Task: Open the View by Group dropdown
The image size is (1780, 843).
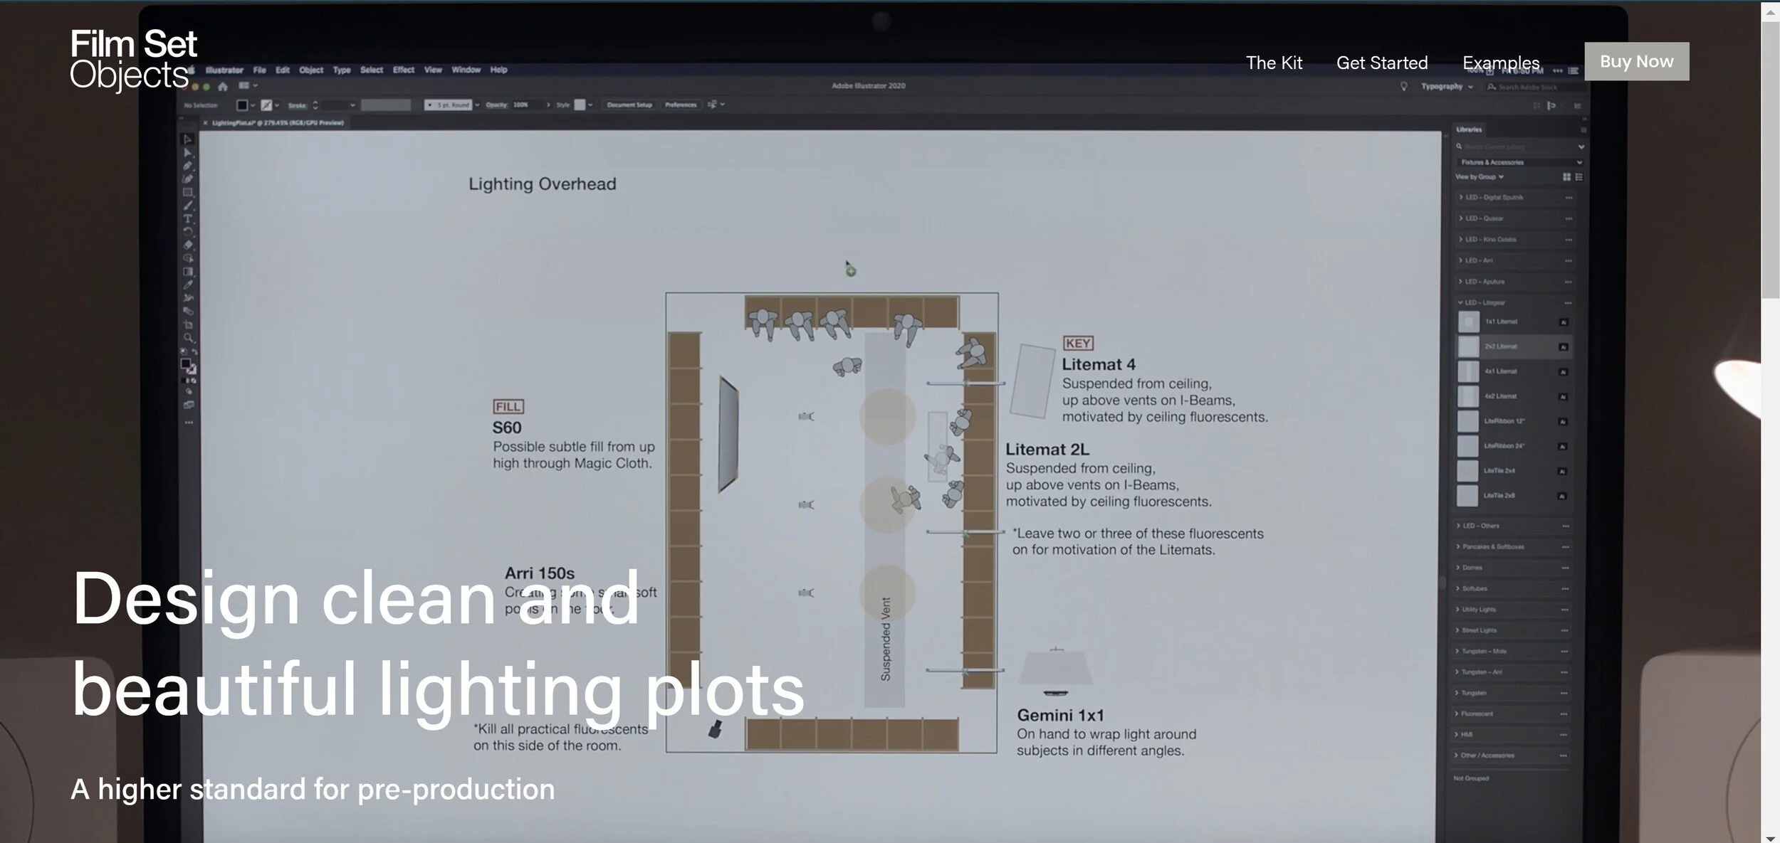Action: (1480, 176)
